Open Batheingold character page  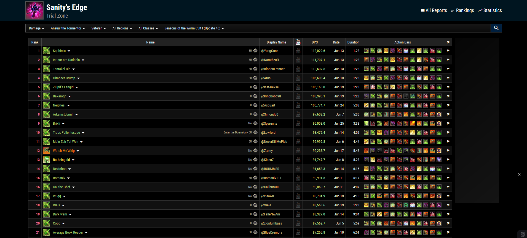pyautogui.click(x=61, y=160)
